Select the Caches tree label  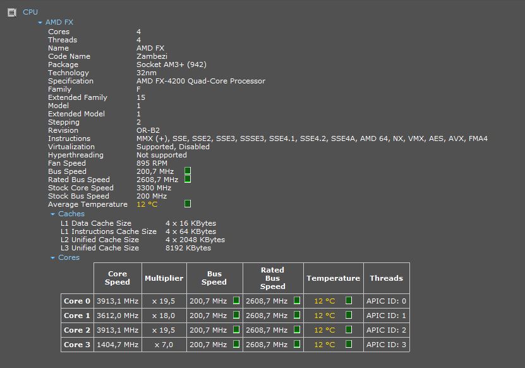(71, 214)
